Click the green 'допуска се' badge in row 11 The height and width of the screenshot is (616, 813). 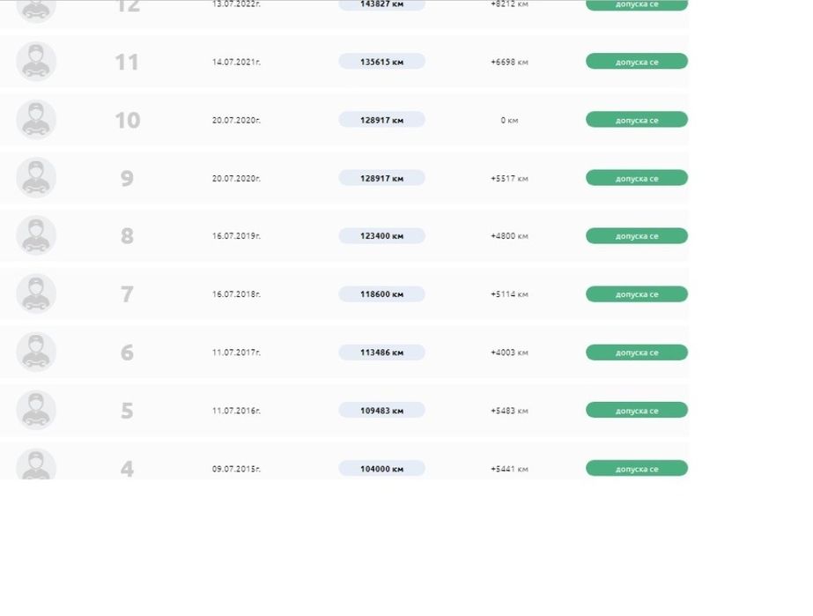point(636,62)
